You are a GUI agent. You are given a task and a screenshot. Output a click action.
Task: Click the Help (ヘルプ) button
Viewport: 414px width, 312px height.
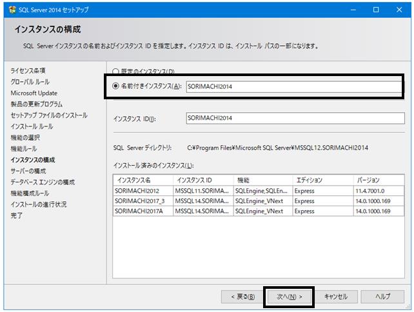coord(382,297)
